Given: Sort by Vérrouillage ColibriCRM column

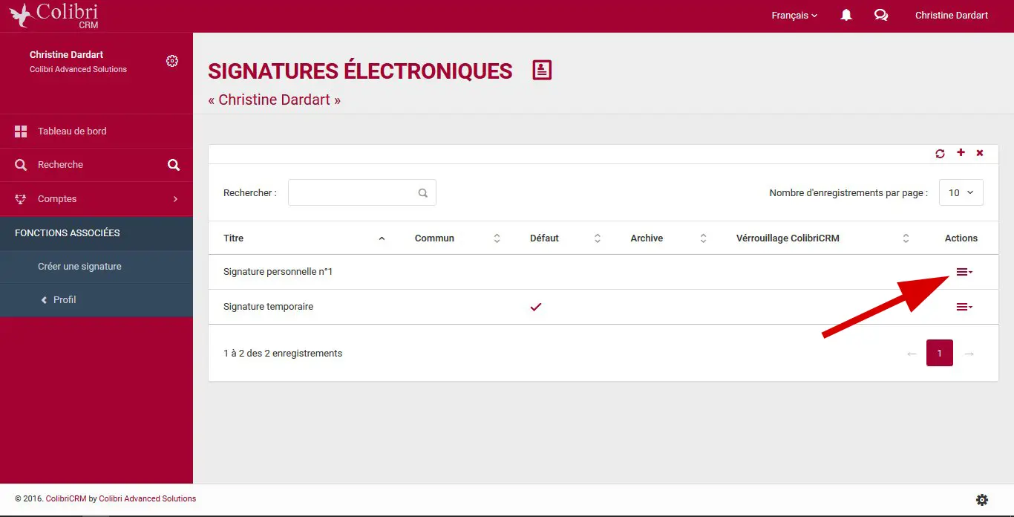Looking at the screenshot, I should point(822,238).
